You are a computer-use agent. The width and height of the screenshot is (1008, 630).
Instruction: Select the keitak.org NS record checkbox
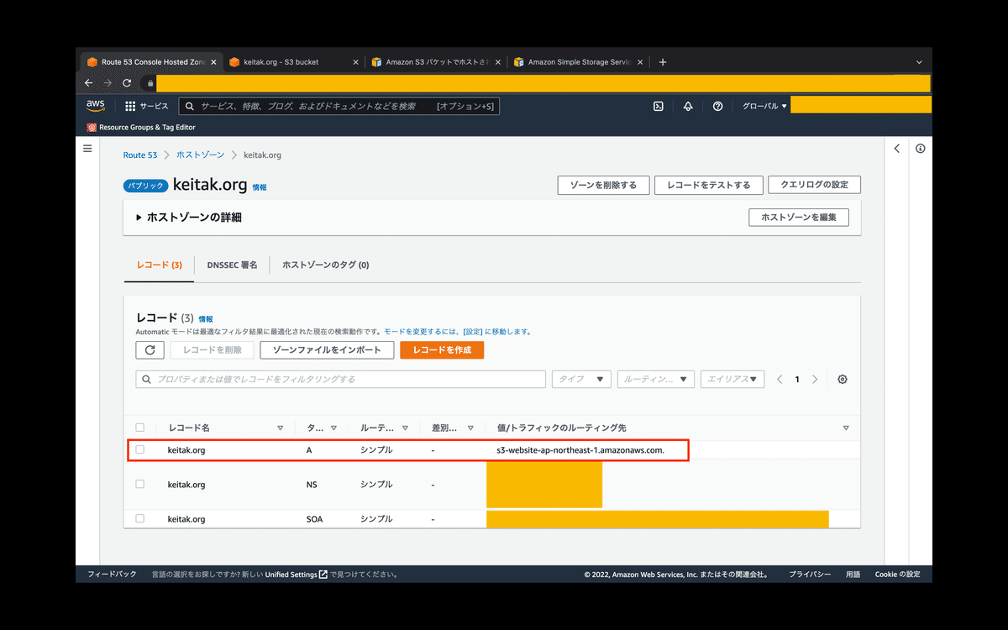pos(140,484)
